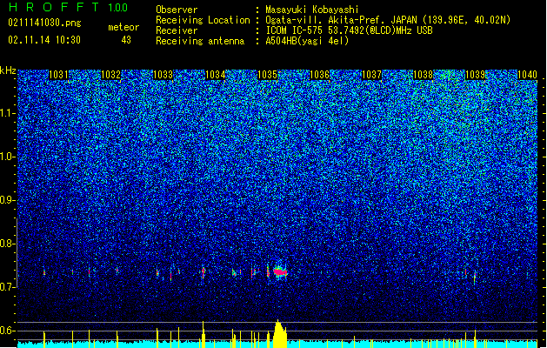Click the 1031 time marker

coord(58,75)
